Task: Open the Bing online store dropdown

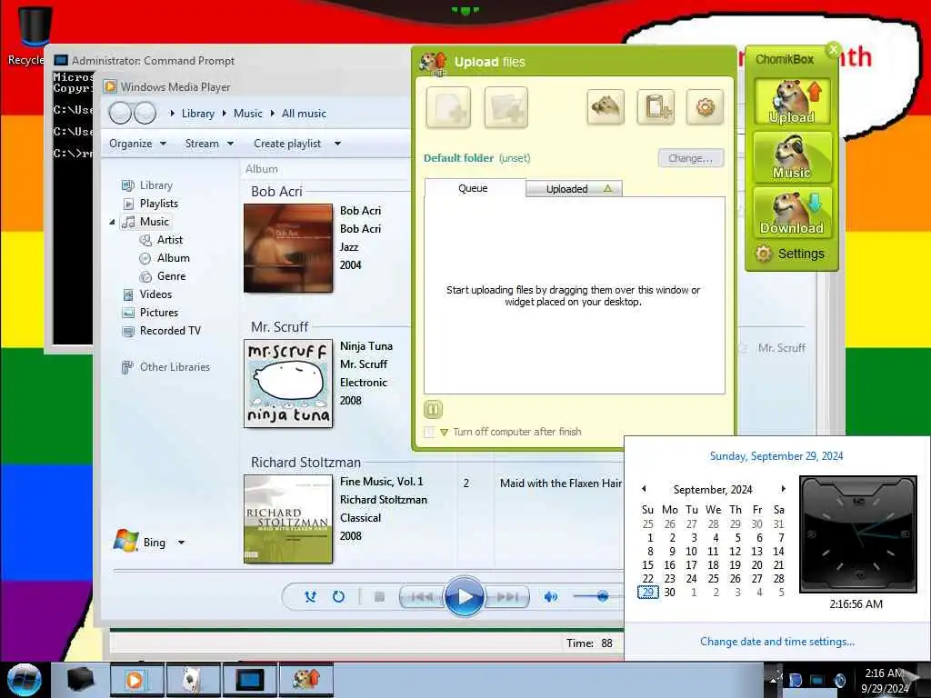Action: coord(181,543)
